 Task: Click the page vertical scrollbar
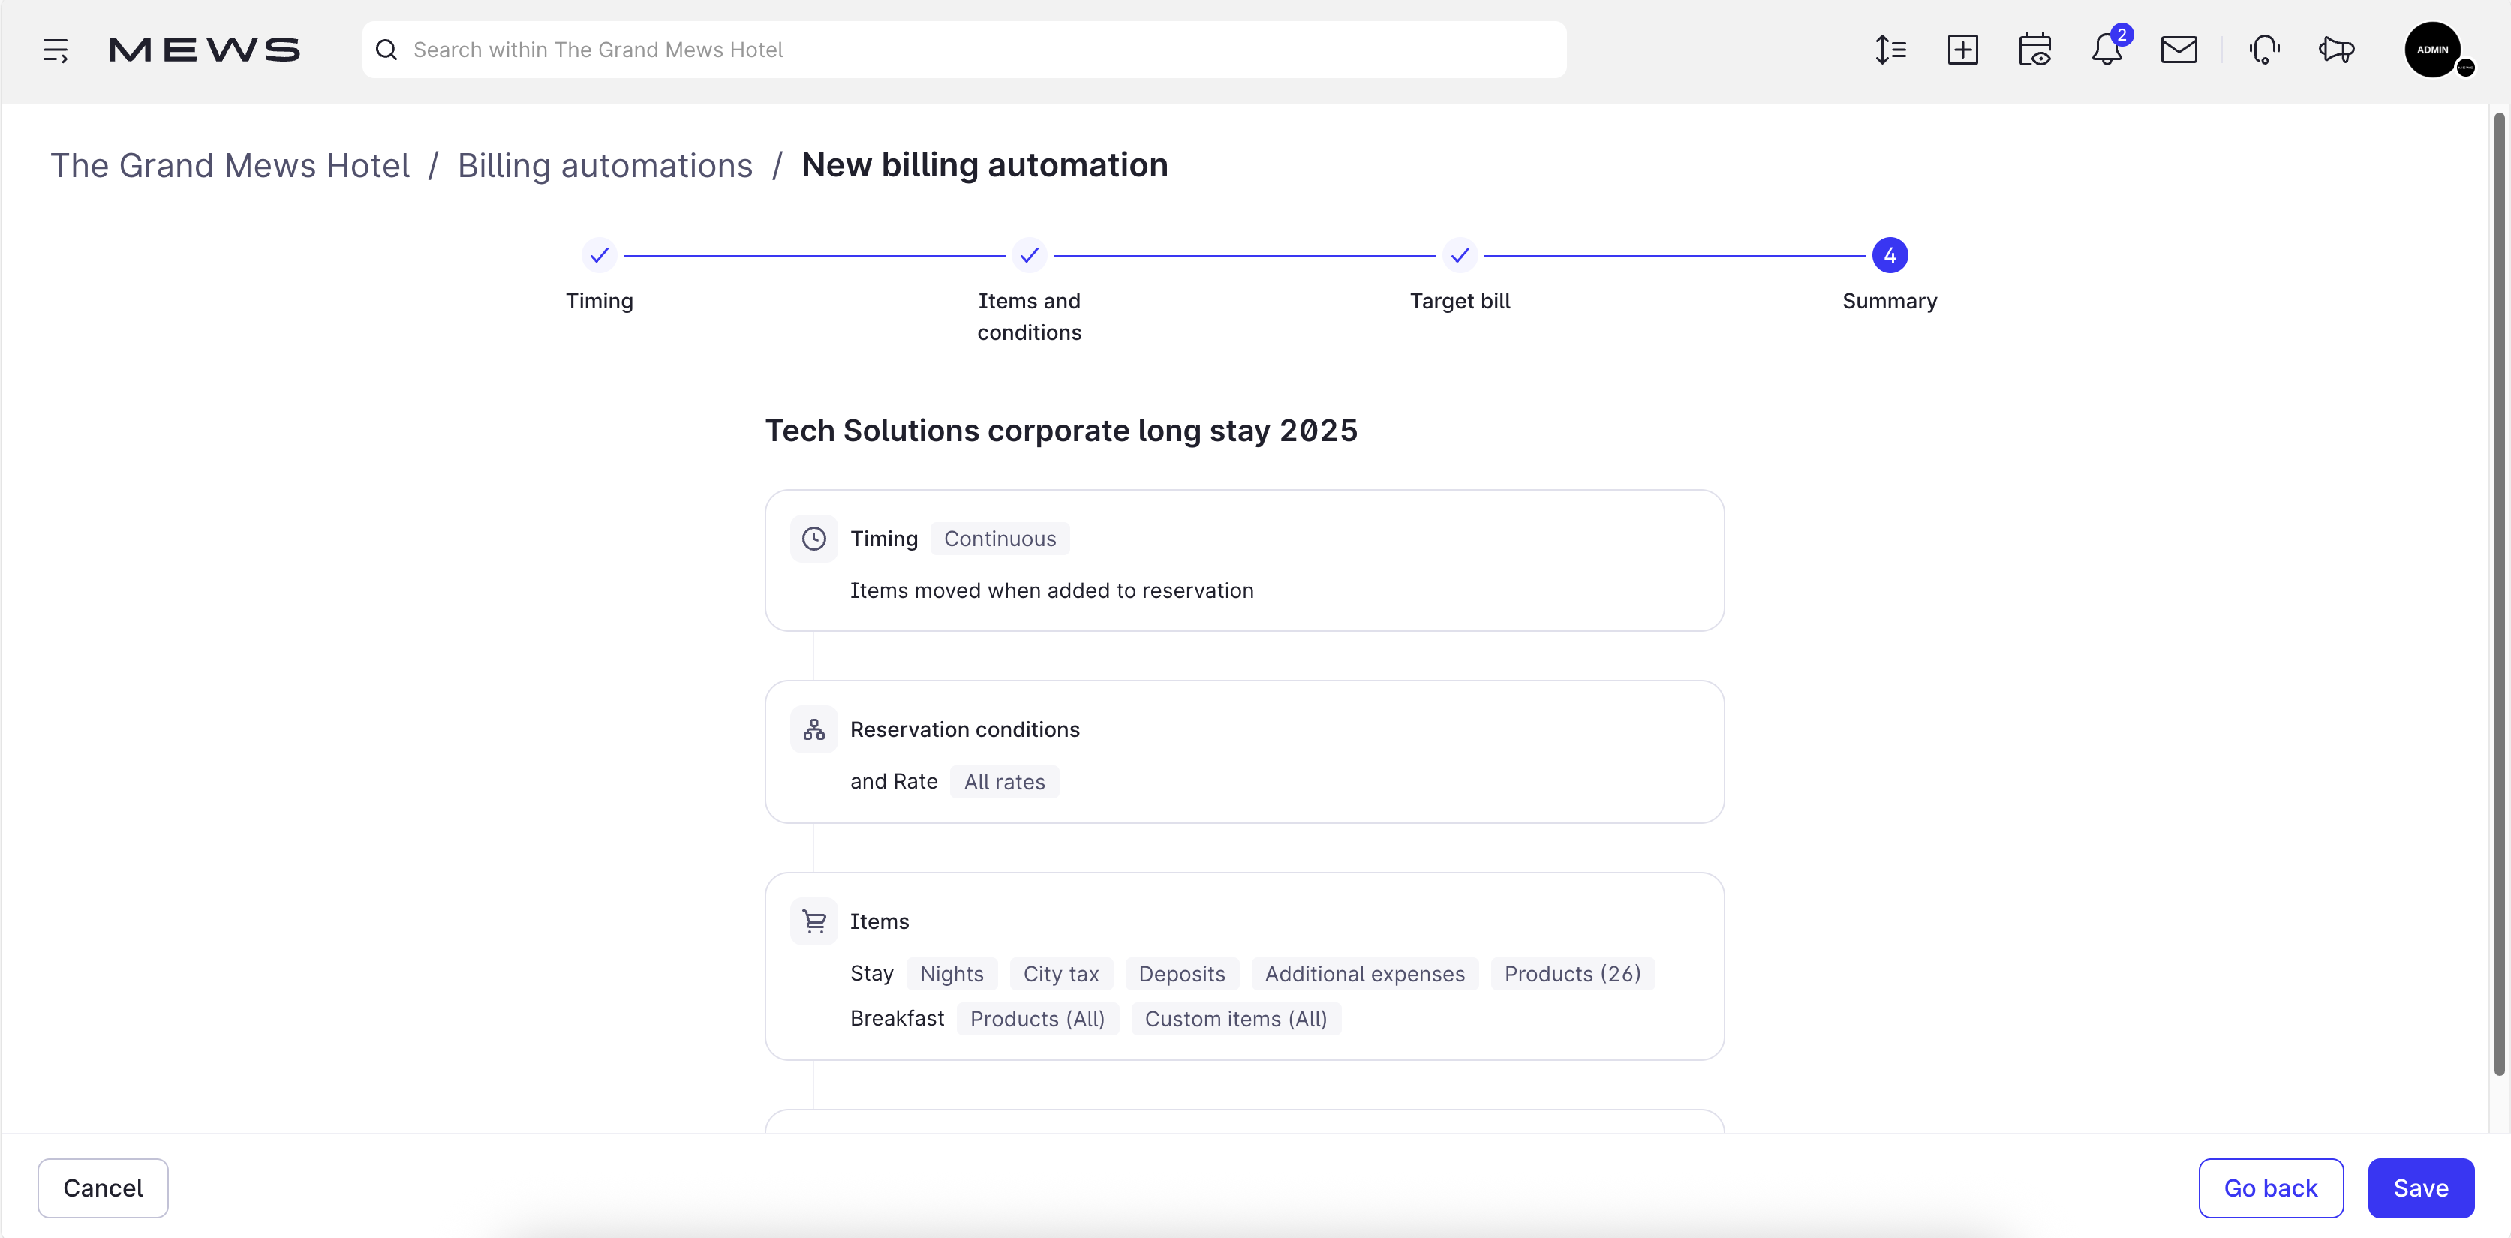pos(2499,595)
